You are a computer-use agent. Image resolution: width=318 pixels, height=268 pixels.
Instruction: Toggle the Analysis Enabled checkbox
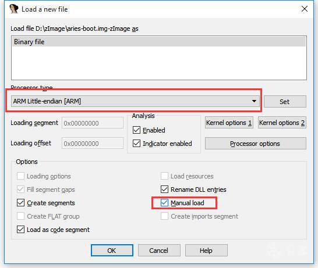click(x=136, y=130)
